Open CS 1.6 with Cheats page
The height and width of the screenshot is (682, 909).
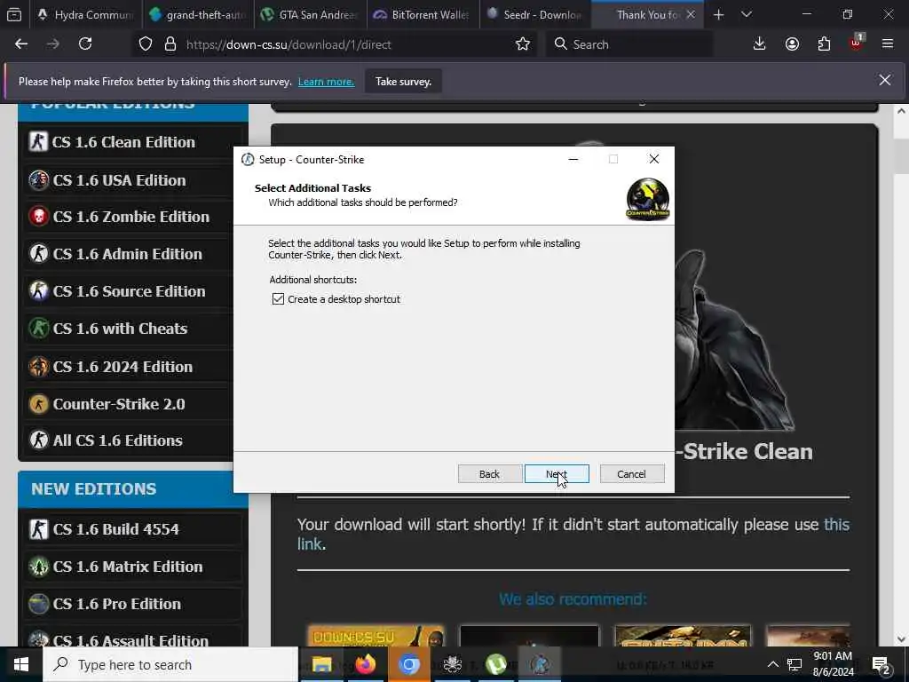pos(120,329)
